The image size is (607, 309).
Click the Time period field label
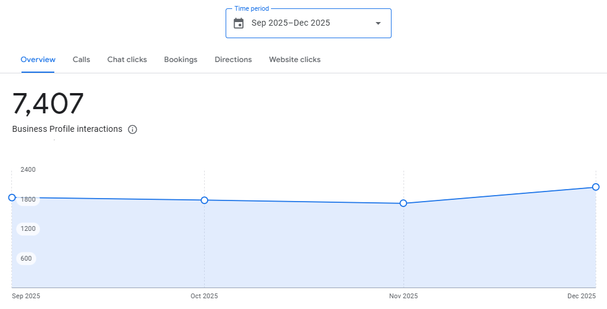point(252,8)
